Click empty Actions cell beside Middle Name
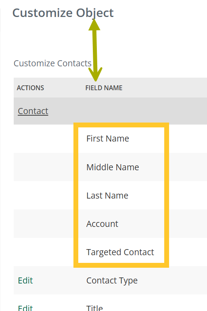The image size is (207, 311). (x=44, y=167)
